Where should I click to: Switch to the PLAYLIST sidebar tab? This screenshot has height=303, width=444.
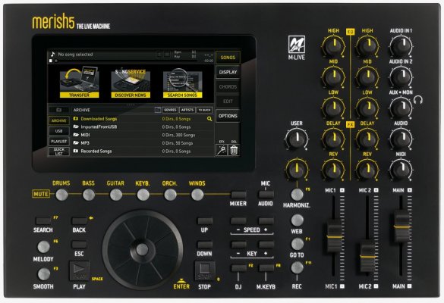(59, 142)
